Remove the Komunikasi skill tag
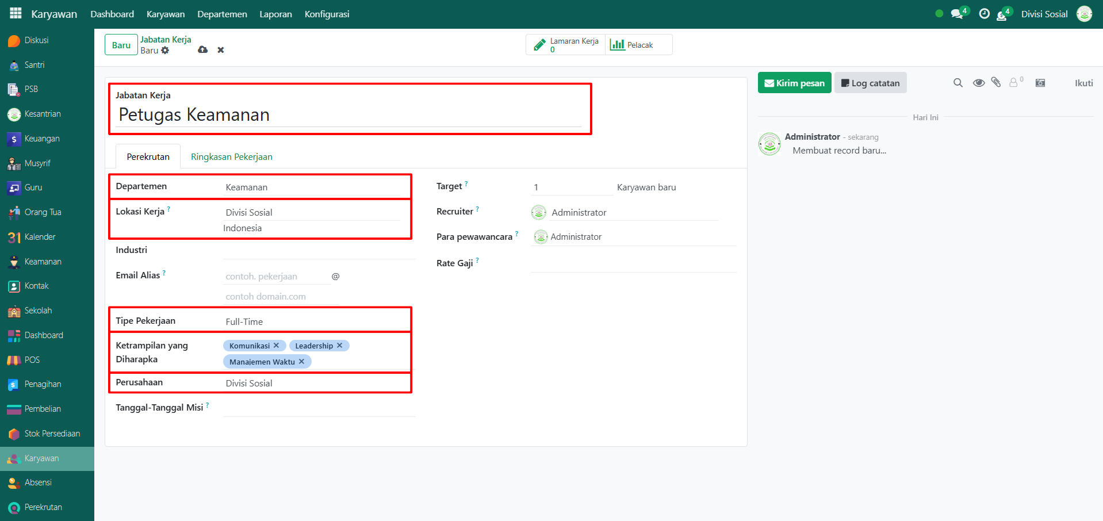Viewport: 1103px width, 521px height. coord(277,346)
